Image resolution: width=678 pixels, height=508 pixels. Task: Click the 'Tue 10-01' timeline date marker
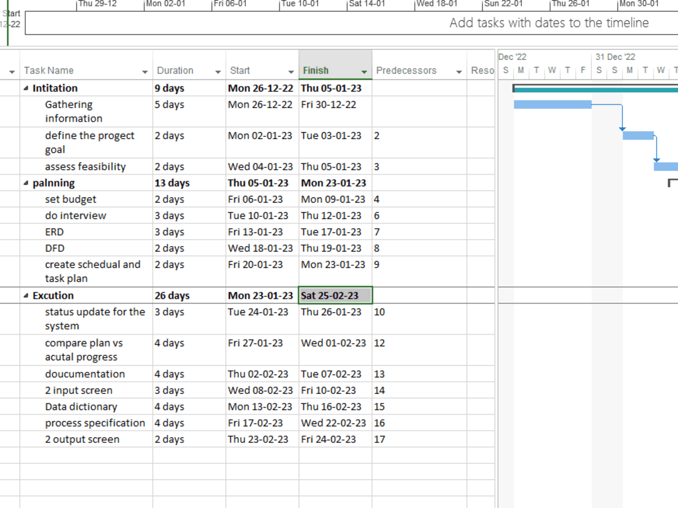300,4
